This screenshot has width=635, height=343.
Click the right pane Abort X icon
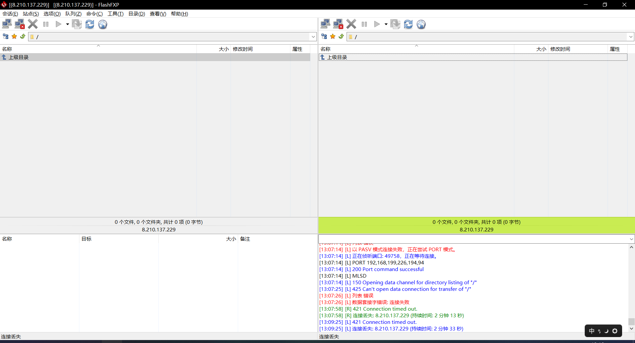[351, 24]
